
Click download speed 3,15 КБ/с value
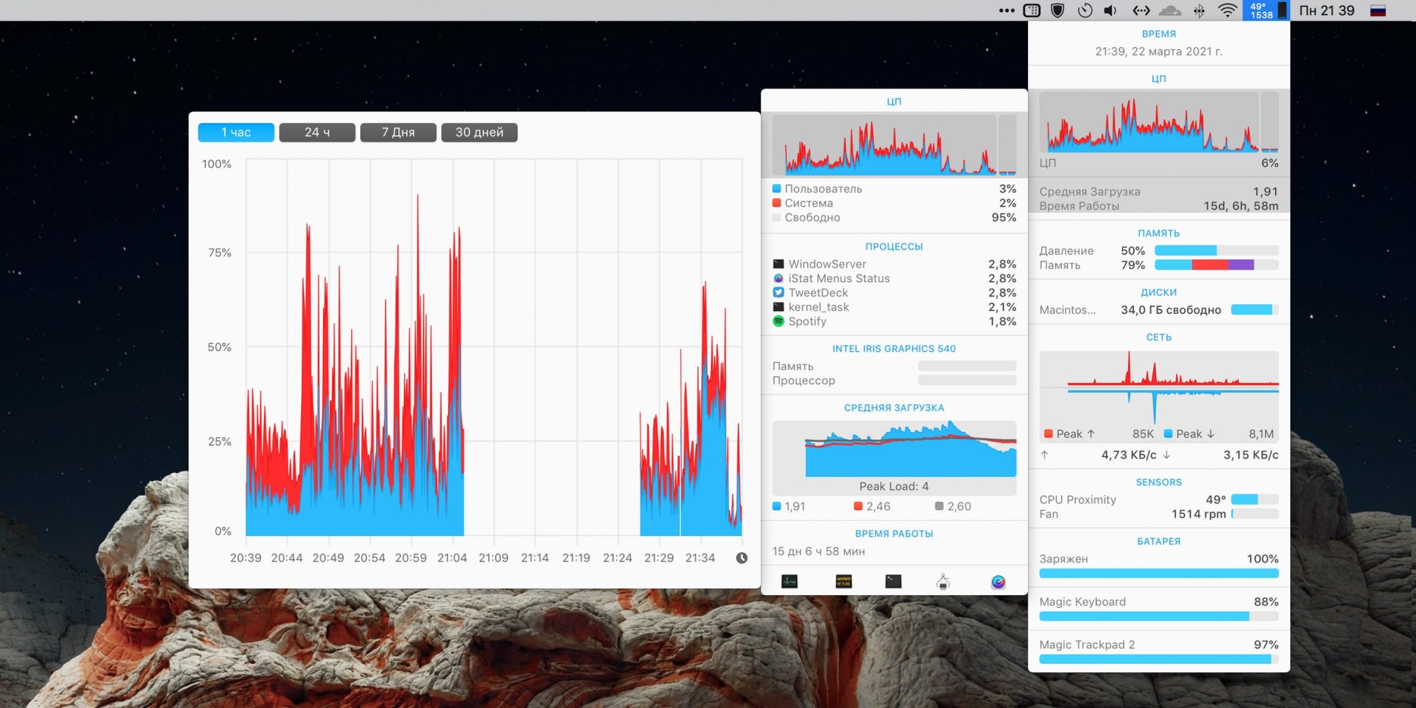tap(1251, 455)
